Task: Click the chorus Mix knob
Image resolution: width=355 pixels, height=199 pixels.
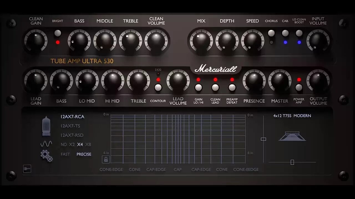Action: coord(201,41)
